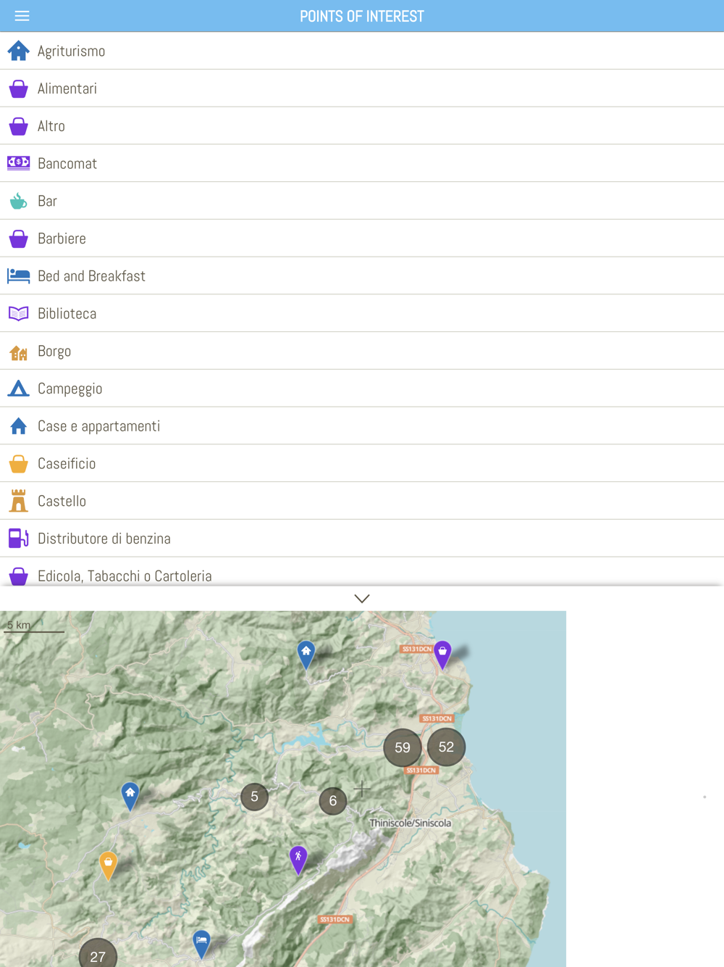Open the hamburger menu

22,16
